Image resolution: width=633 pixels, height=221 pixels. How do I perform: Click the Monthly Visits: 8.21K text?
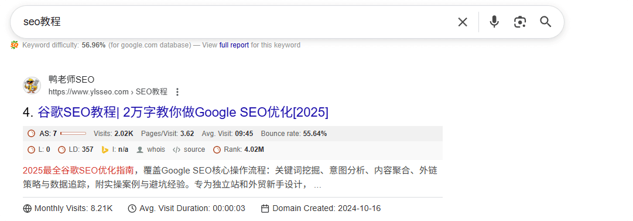(x=73, y=209)
